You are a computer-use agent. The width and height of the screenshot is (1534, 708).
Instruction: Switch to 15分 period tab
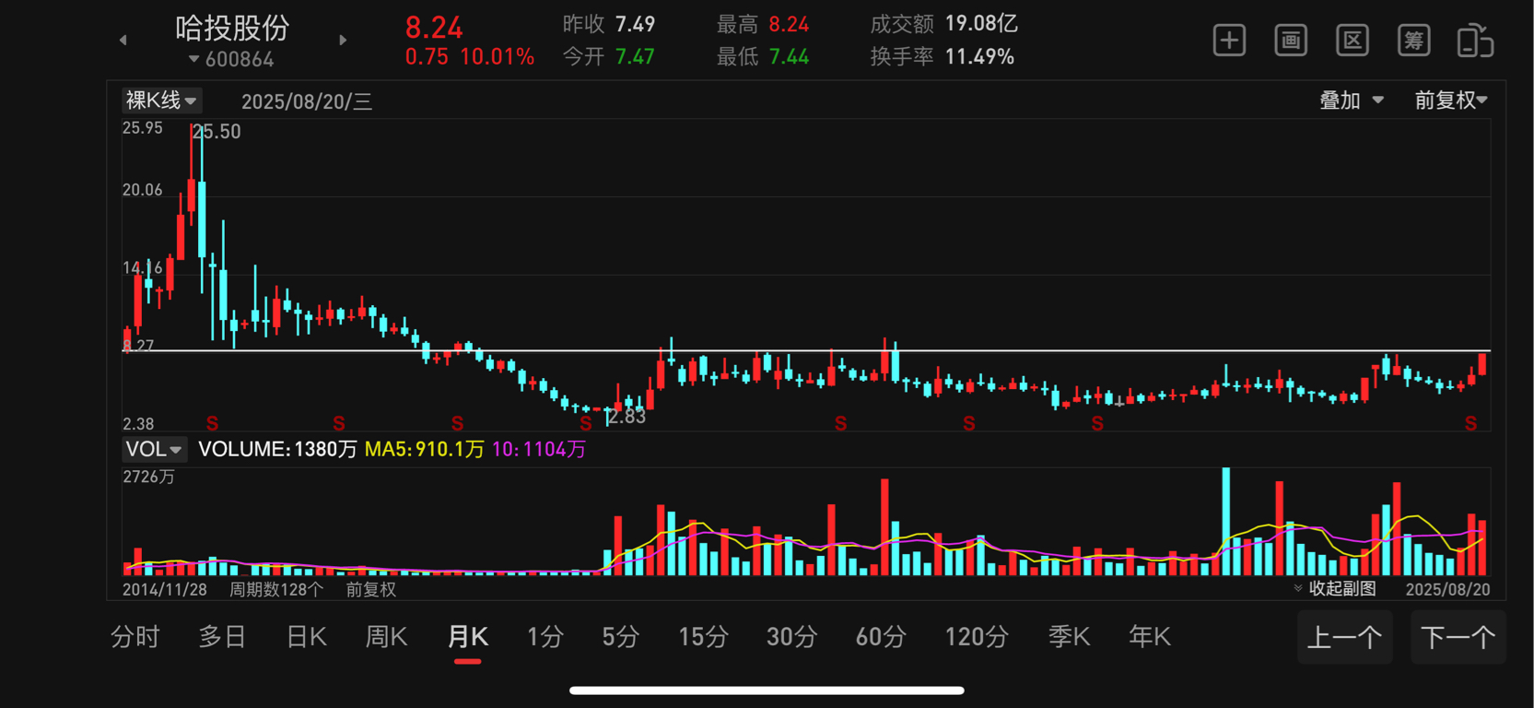click(704, 637)
